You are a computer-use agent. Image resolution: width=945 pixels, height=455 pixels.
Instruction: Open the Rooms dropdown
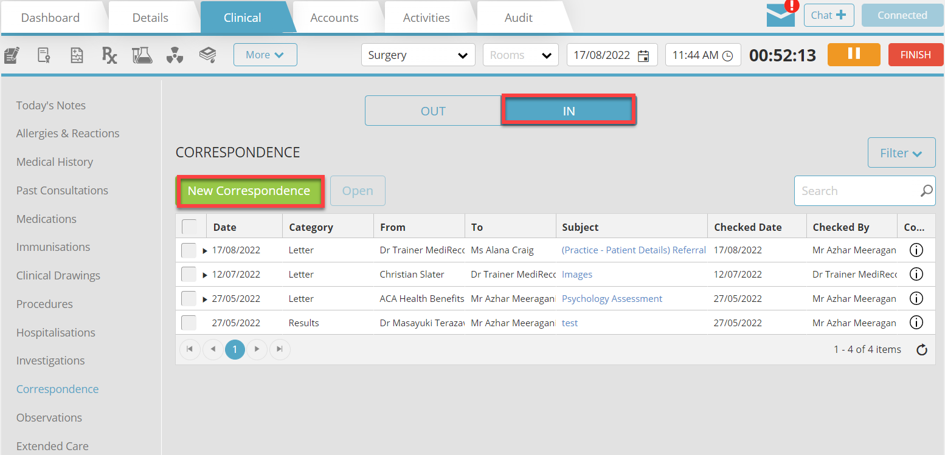tap(521, 55)
